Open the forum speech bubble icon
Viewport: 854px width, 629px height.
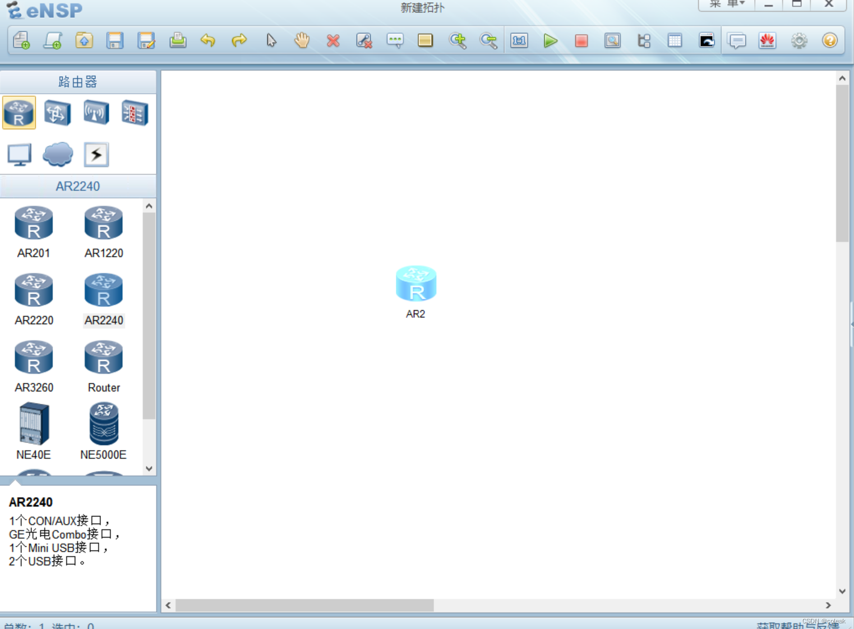737,40
